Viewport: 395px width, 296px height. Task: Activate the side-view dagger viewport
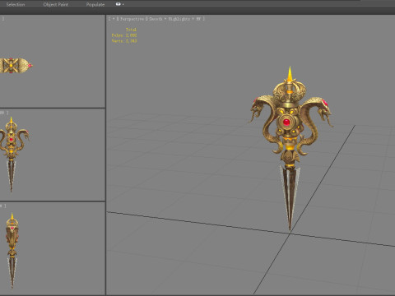point(52,248)
